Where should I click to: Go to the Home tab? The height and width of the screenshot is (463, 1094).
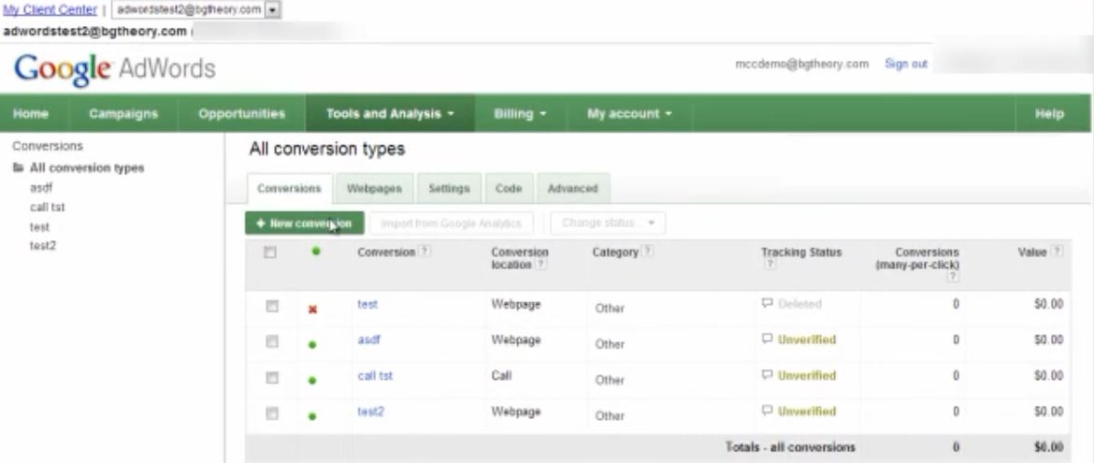(x=31, y=114)
